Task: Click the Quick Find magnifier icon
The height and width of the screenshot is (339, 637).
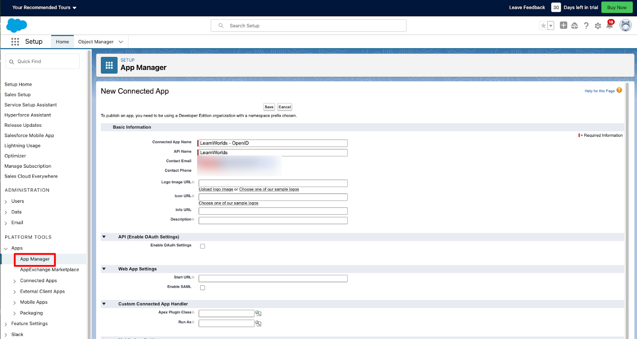Action: pyautogui.click(x=12, y=62)
